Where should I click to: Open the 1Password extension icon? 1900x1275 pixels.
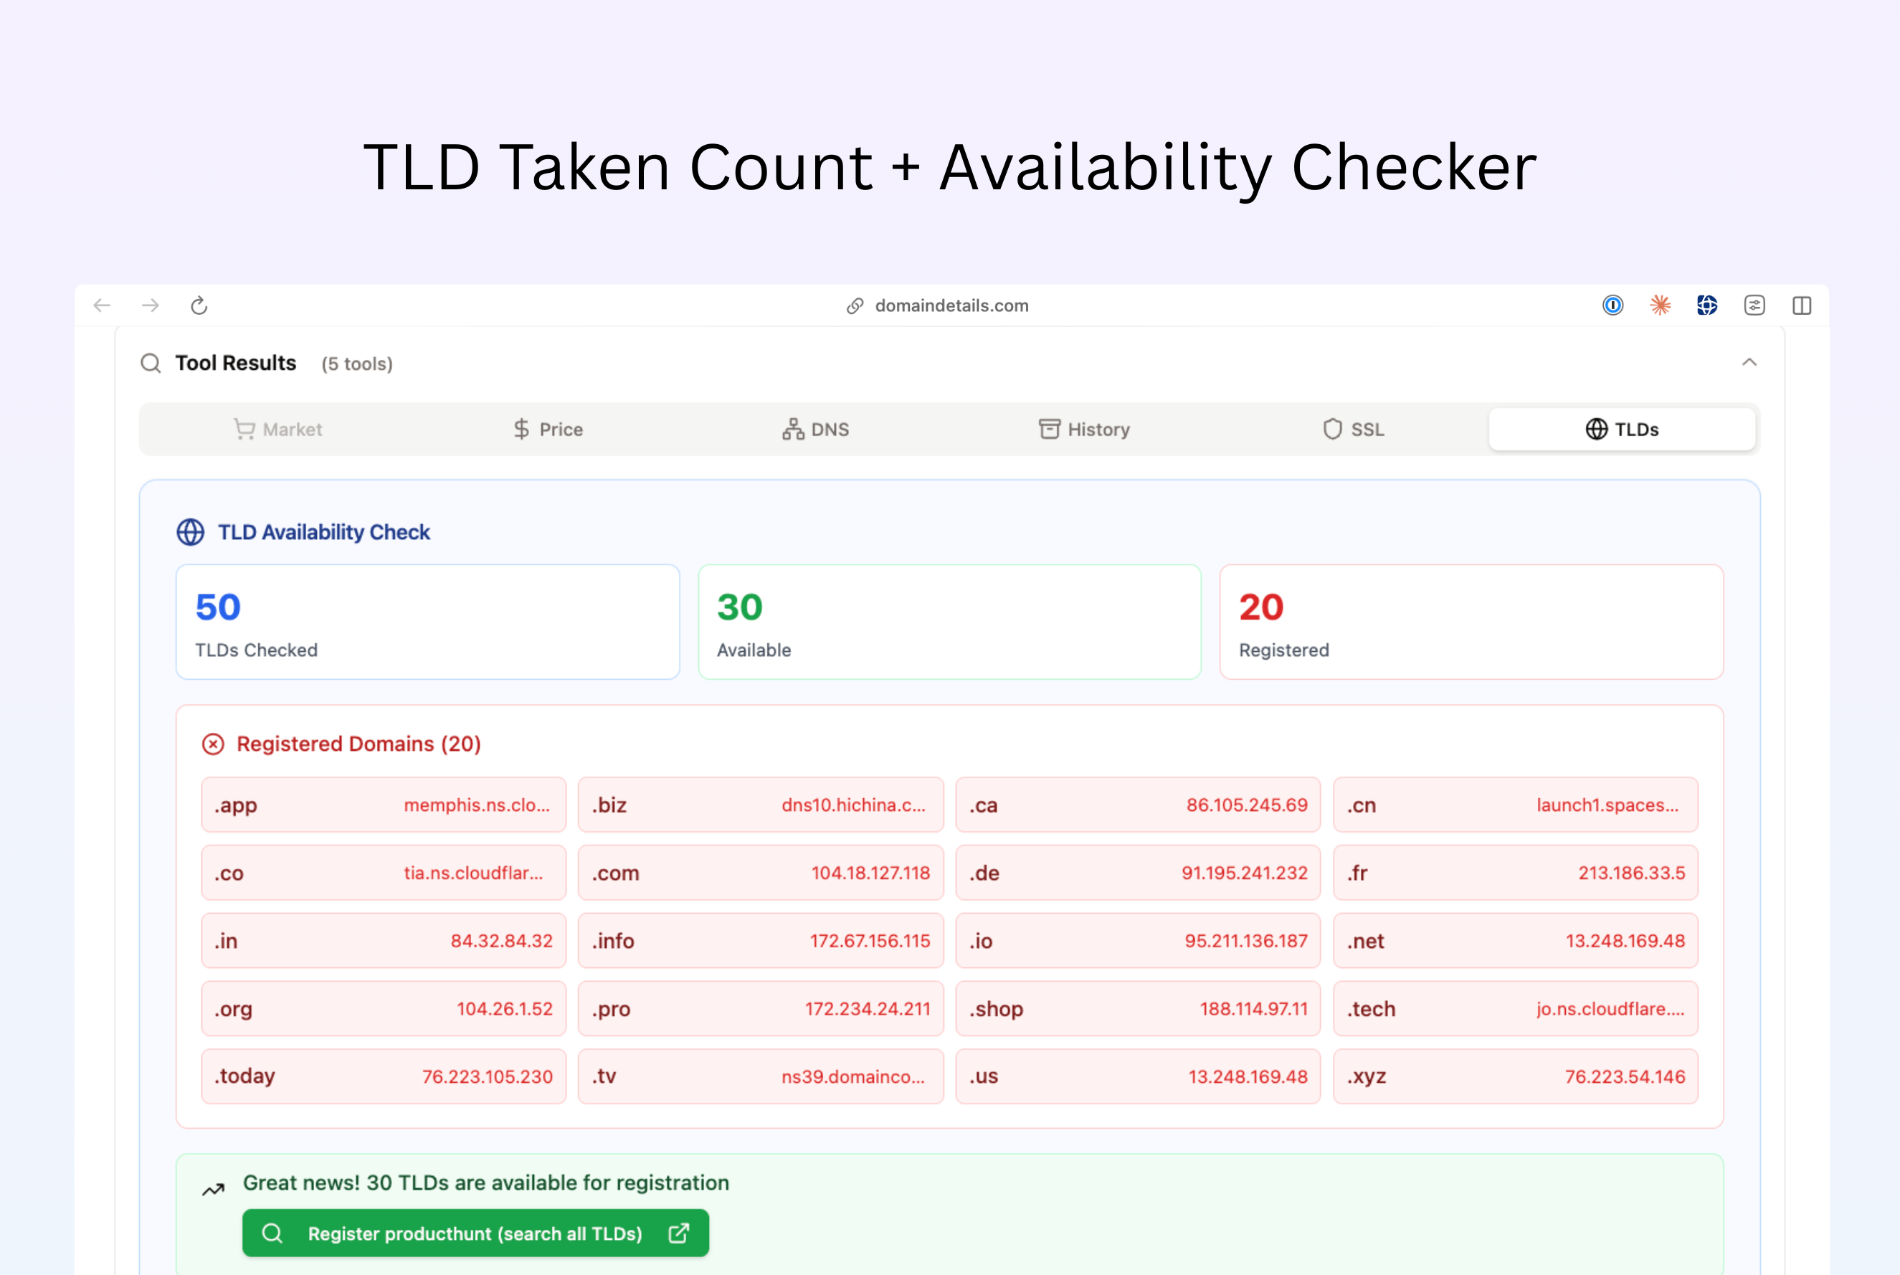(x=1612, y=305)
